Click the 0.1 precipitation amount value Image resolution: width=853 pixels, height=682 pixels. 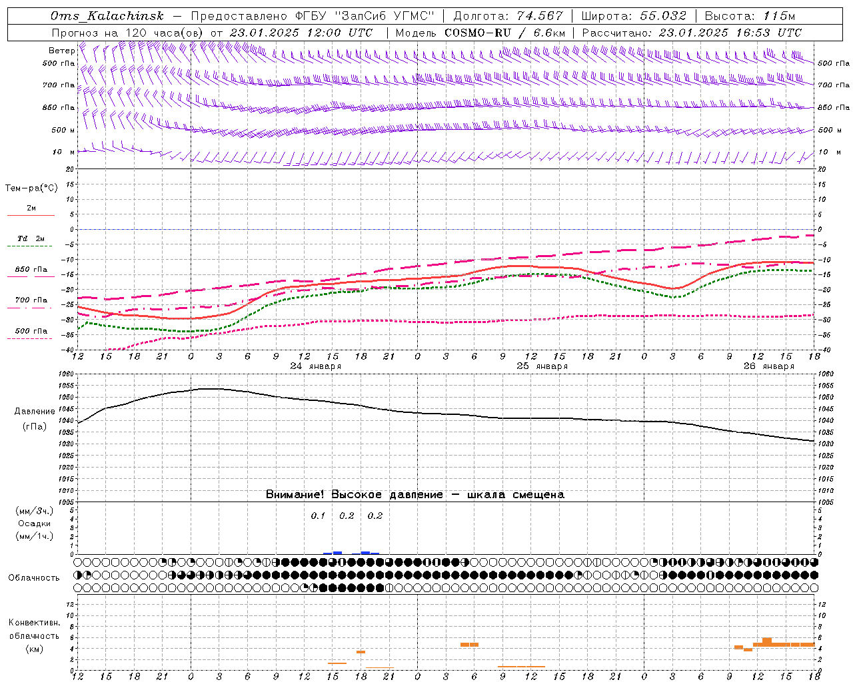tap(318, 515)
